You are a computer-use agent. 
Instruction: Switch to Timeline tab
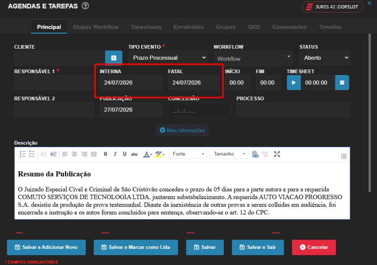click(x=330, y=27)
